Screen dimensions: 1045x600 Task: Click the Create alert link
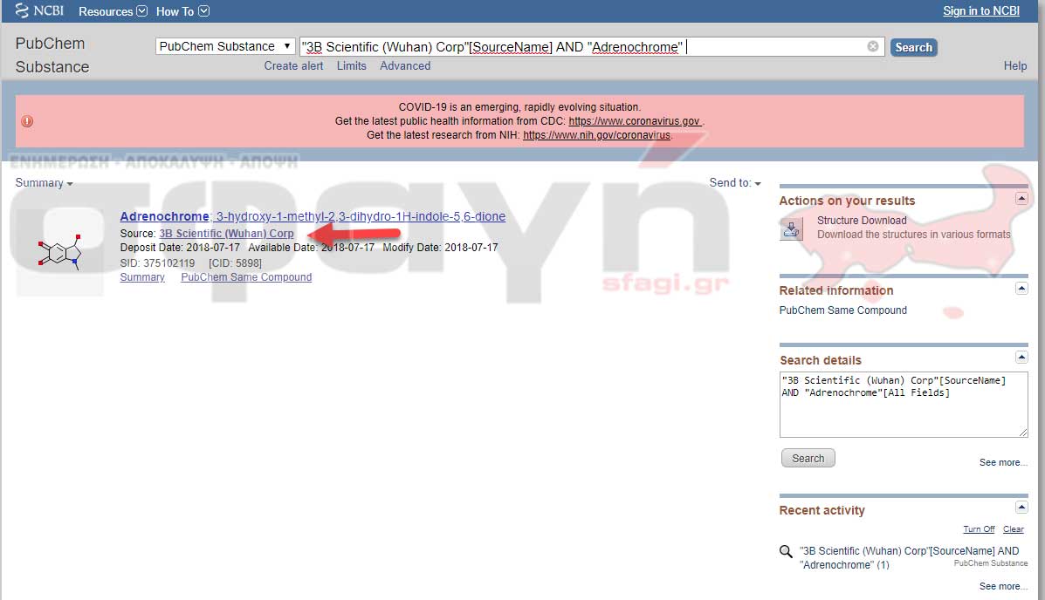[293, 66]
